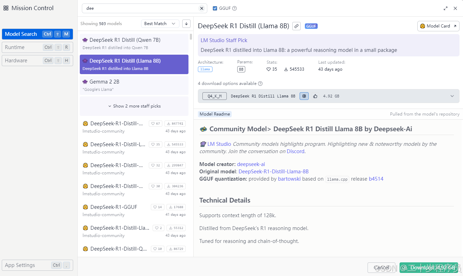Click the Q4_K_M quantization badge
This screenshot has height=276, width=463.
215,96
